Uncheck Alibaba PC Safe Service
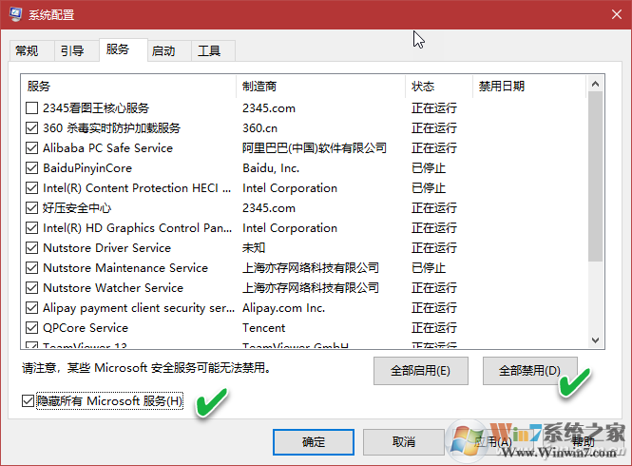This screenshot has height=466, width=632. 32,148
